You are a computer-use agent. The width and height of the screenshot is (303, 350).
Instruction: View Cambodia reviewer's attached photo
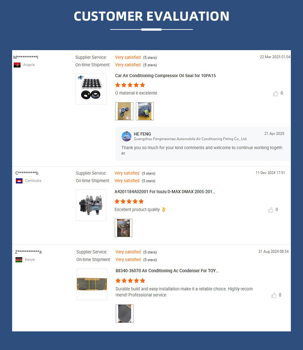[123, 228]
